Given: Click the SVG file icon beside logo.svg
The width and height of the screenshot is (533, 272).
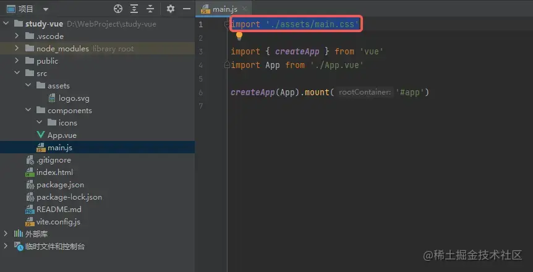Looking at the screenshot, I should point(52,98).
